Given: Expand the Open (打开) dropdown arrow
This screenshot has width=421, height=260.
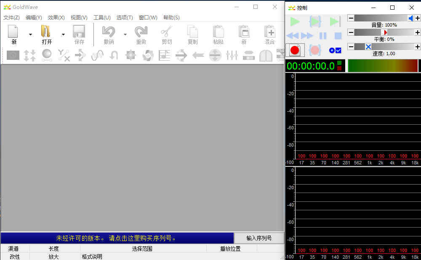Looking at the screenshot, I should pos(63,35).
